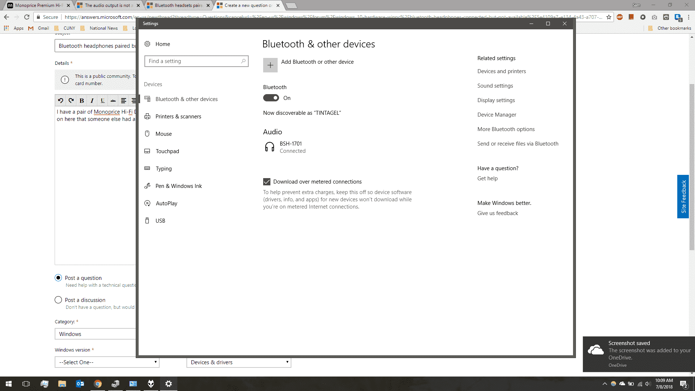Click Send or receive files via Bluetooth
The image size is (695, 391).
518,144
